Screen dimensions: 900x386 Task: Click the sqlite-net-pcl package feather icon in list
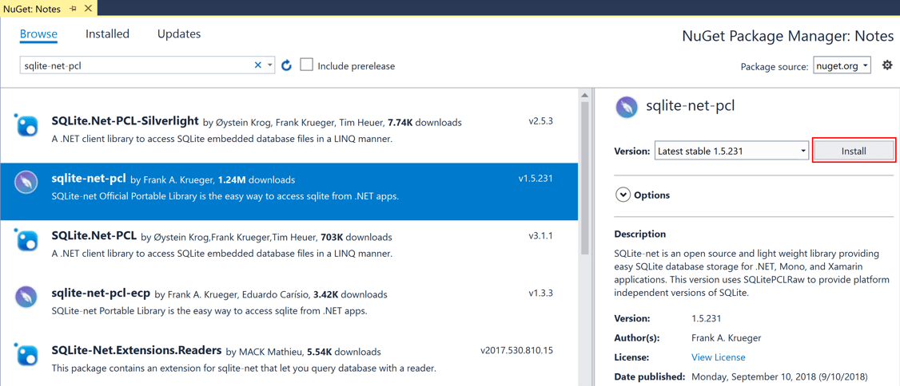pos(26,182)
